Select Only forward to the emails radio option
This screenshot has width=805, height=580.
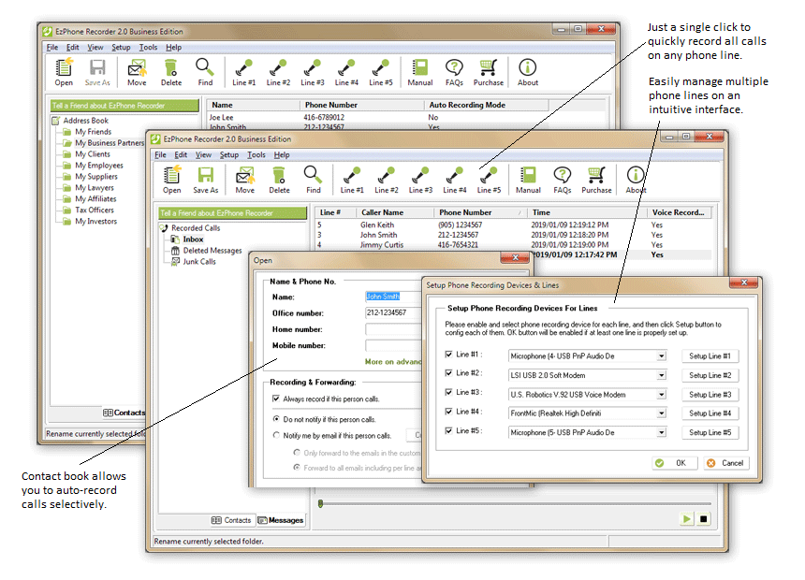(x=297, y=453)
